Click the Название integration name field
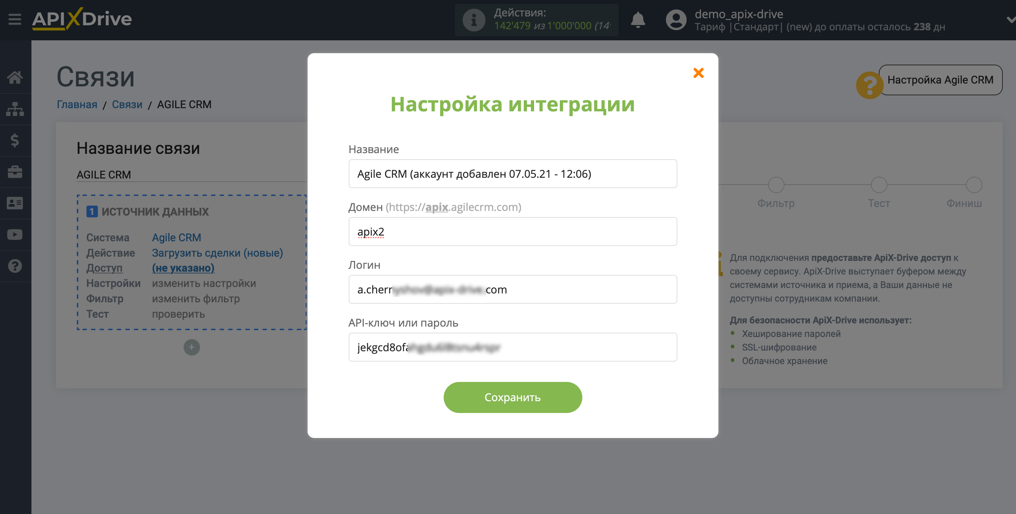Screen dimensions: 1016x514 (512, 174)
